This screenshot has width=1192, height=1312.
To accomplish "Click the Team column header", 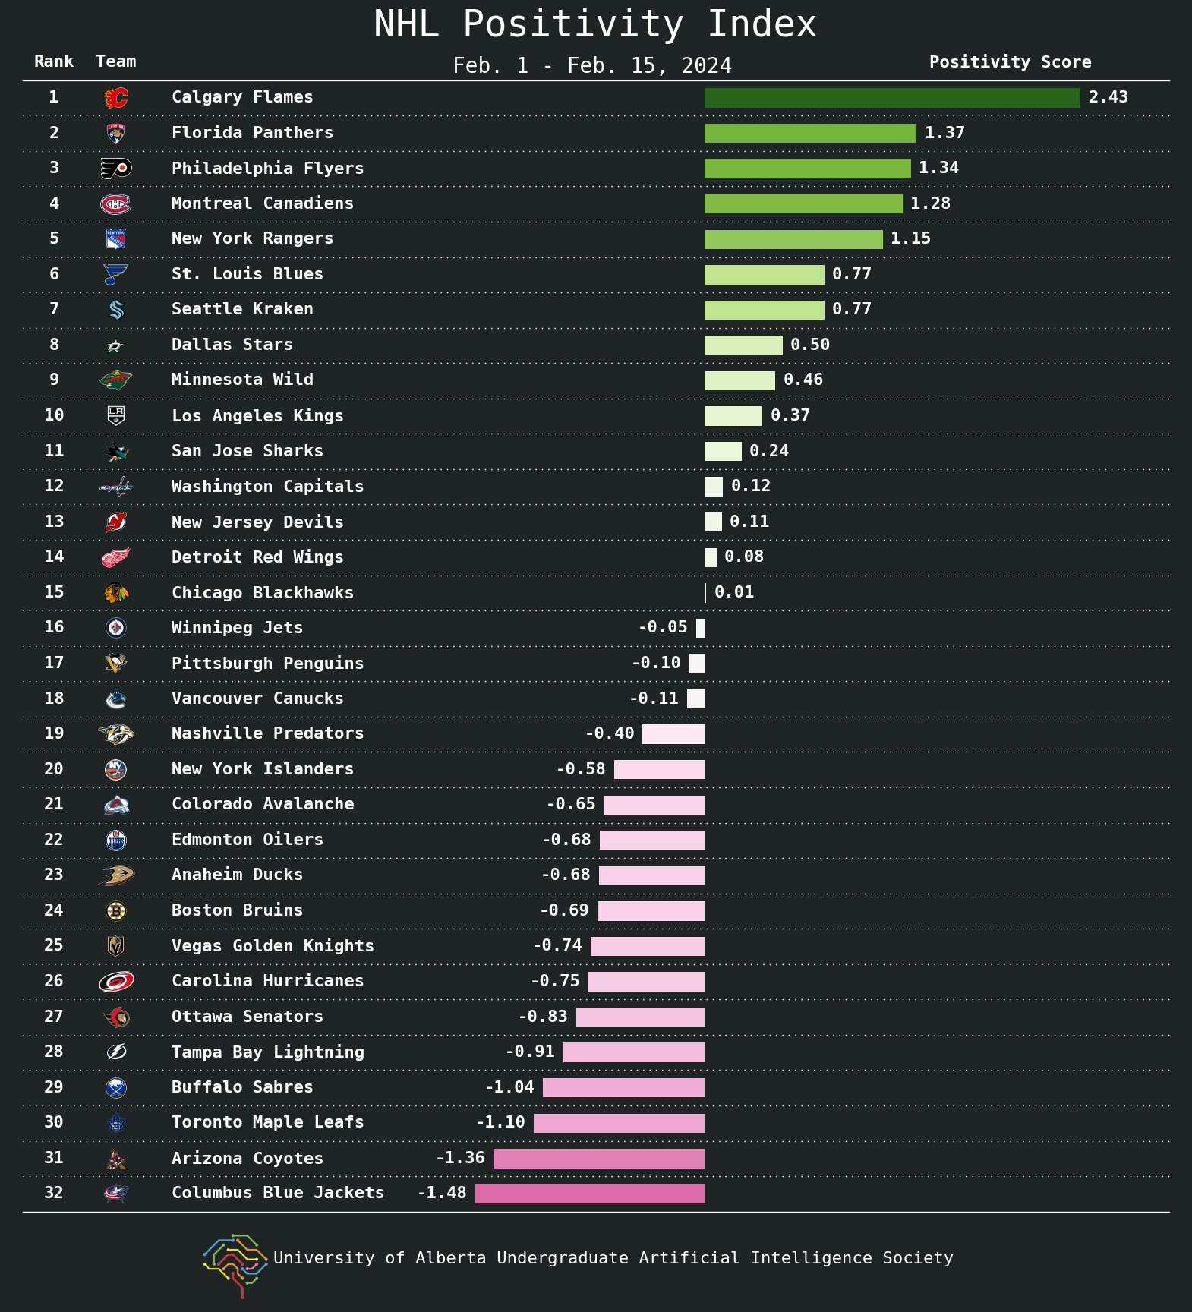I will point(116,61).
